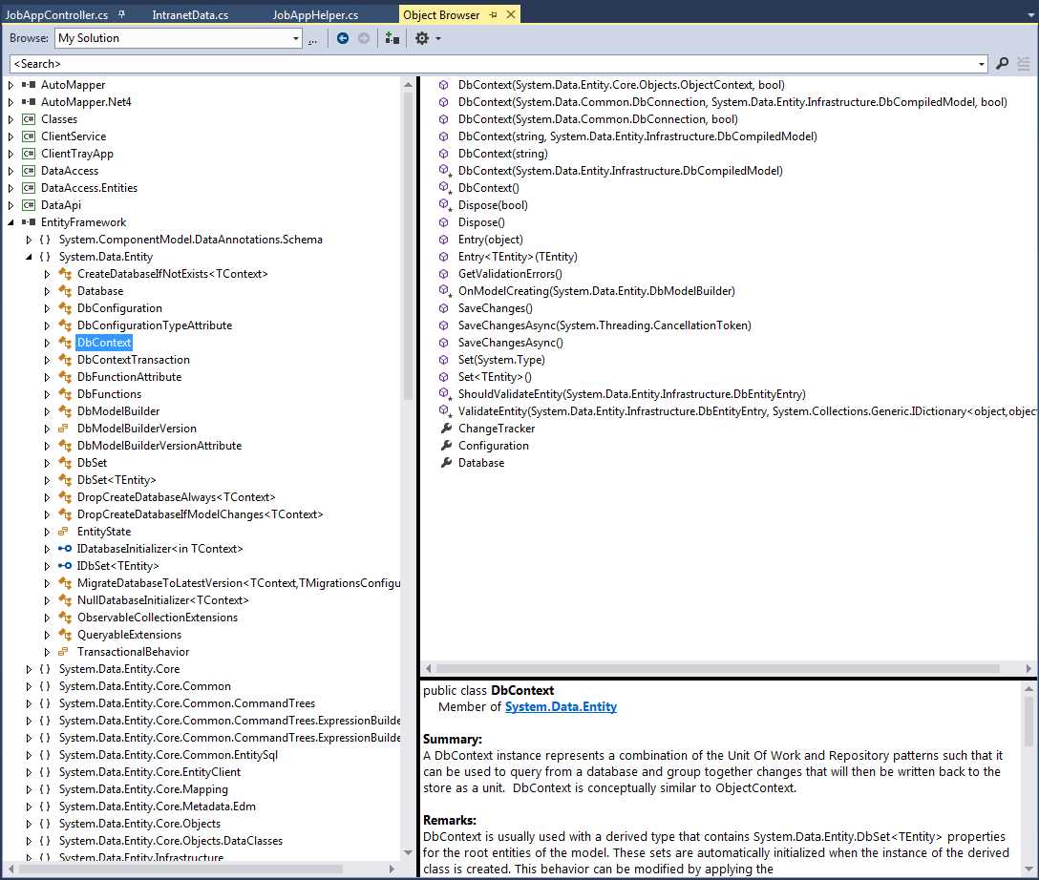The image size is (1039, 880).
Task: Click the Navigate Backward arrow in the toolbar
Action: coord(343,38)
